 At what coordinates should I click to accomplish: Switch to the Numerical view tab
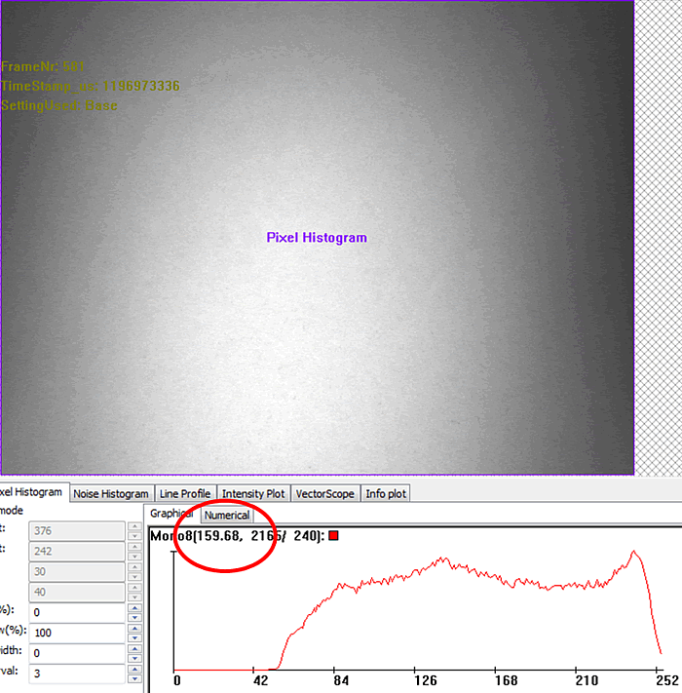coord(226,515)
